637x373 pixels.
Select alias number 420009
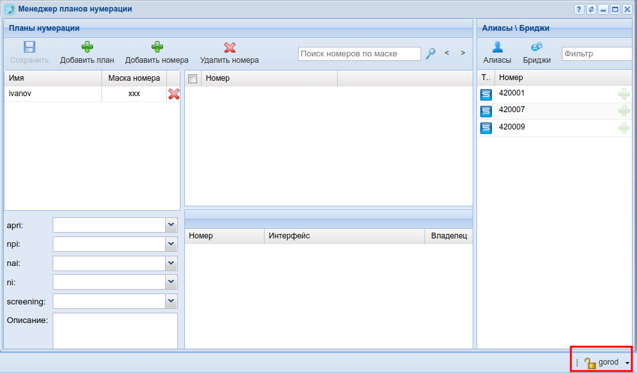point(512,127)
